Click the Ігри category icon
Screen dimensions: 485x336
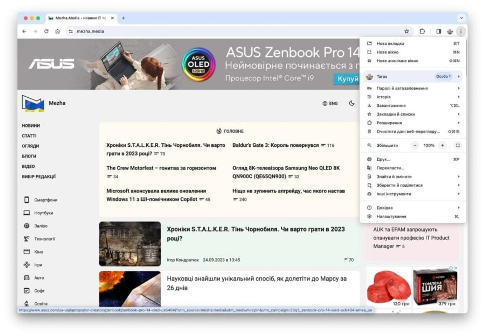[27, 265]
